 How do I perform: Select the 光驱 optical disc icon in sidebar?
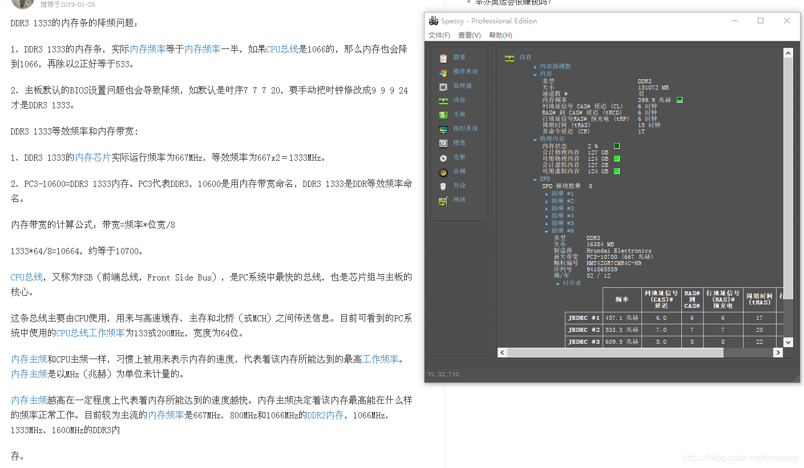pyautogui.click(x=443, y=157)
